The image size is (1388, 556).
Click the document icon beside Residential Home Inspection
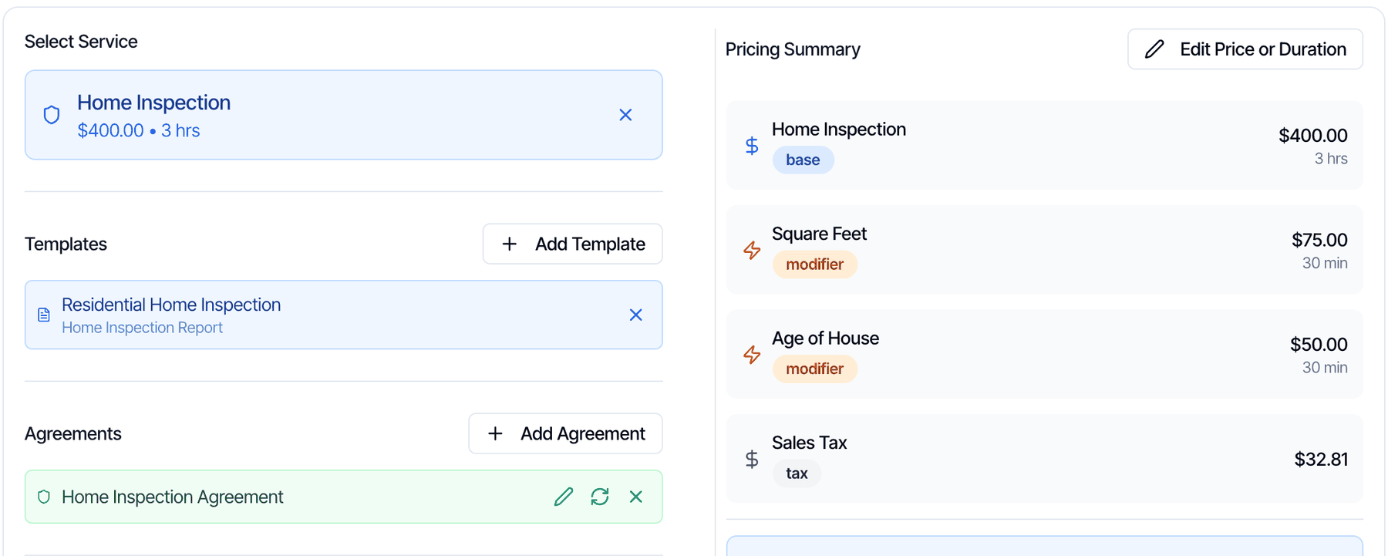(x=44, y=315)
